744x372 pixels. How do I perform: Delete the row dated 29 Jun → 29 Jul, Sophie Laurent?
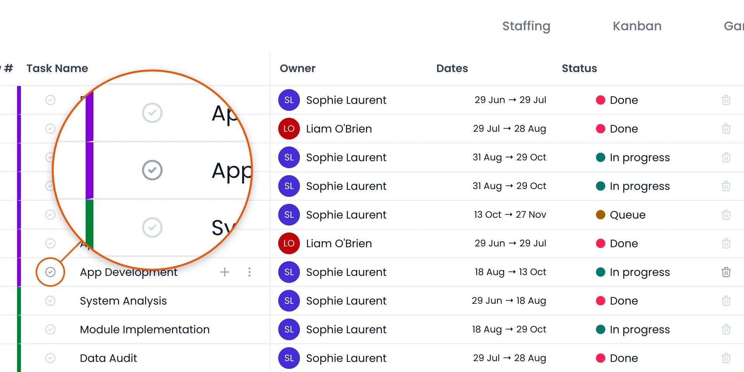pos(726,100)
